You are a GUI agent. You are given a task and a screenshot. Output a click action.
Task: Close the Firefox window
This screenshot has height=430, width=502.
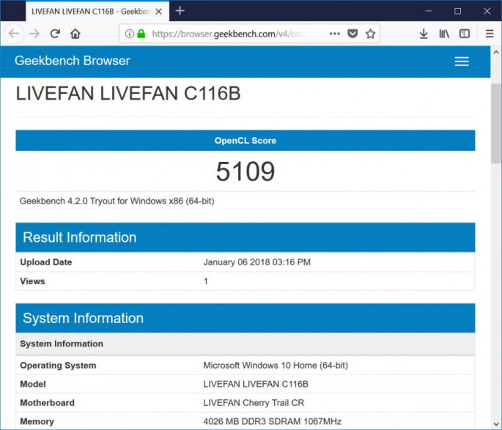(487, 11)
